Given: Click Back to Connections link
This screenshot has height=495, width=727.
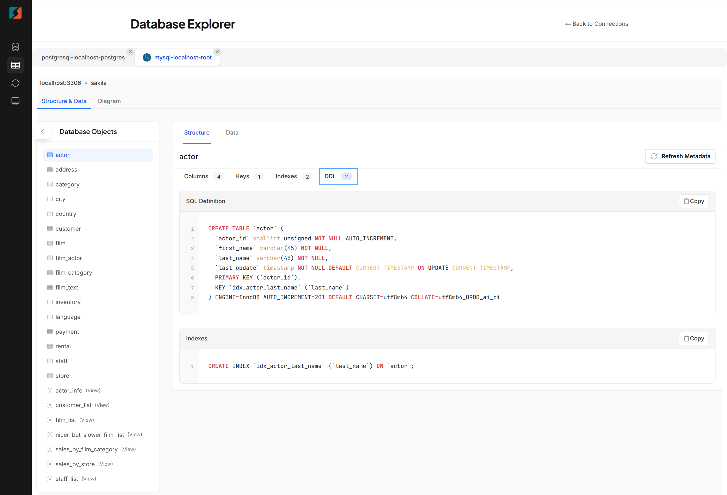Looking at the screenshot, I should pyautogui.click(x=596, y=23).
